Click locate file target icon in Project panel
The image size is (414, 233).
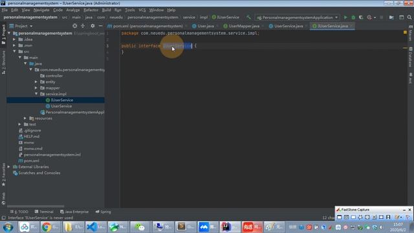point(75,26)
